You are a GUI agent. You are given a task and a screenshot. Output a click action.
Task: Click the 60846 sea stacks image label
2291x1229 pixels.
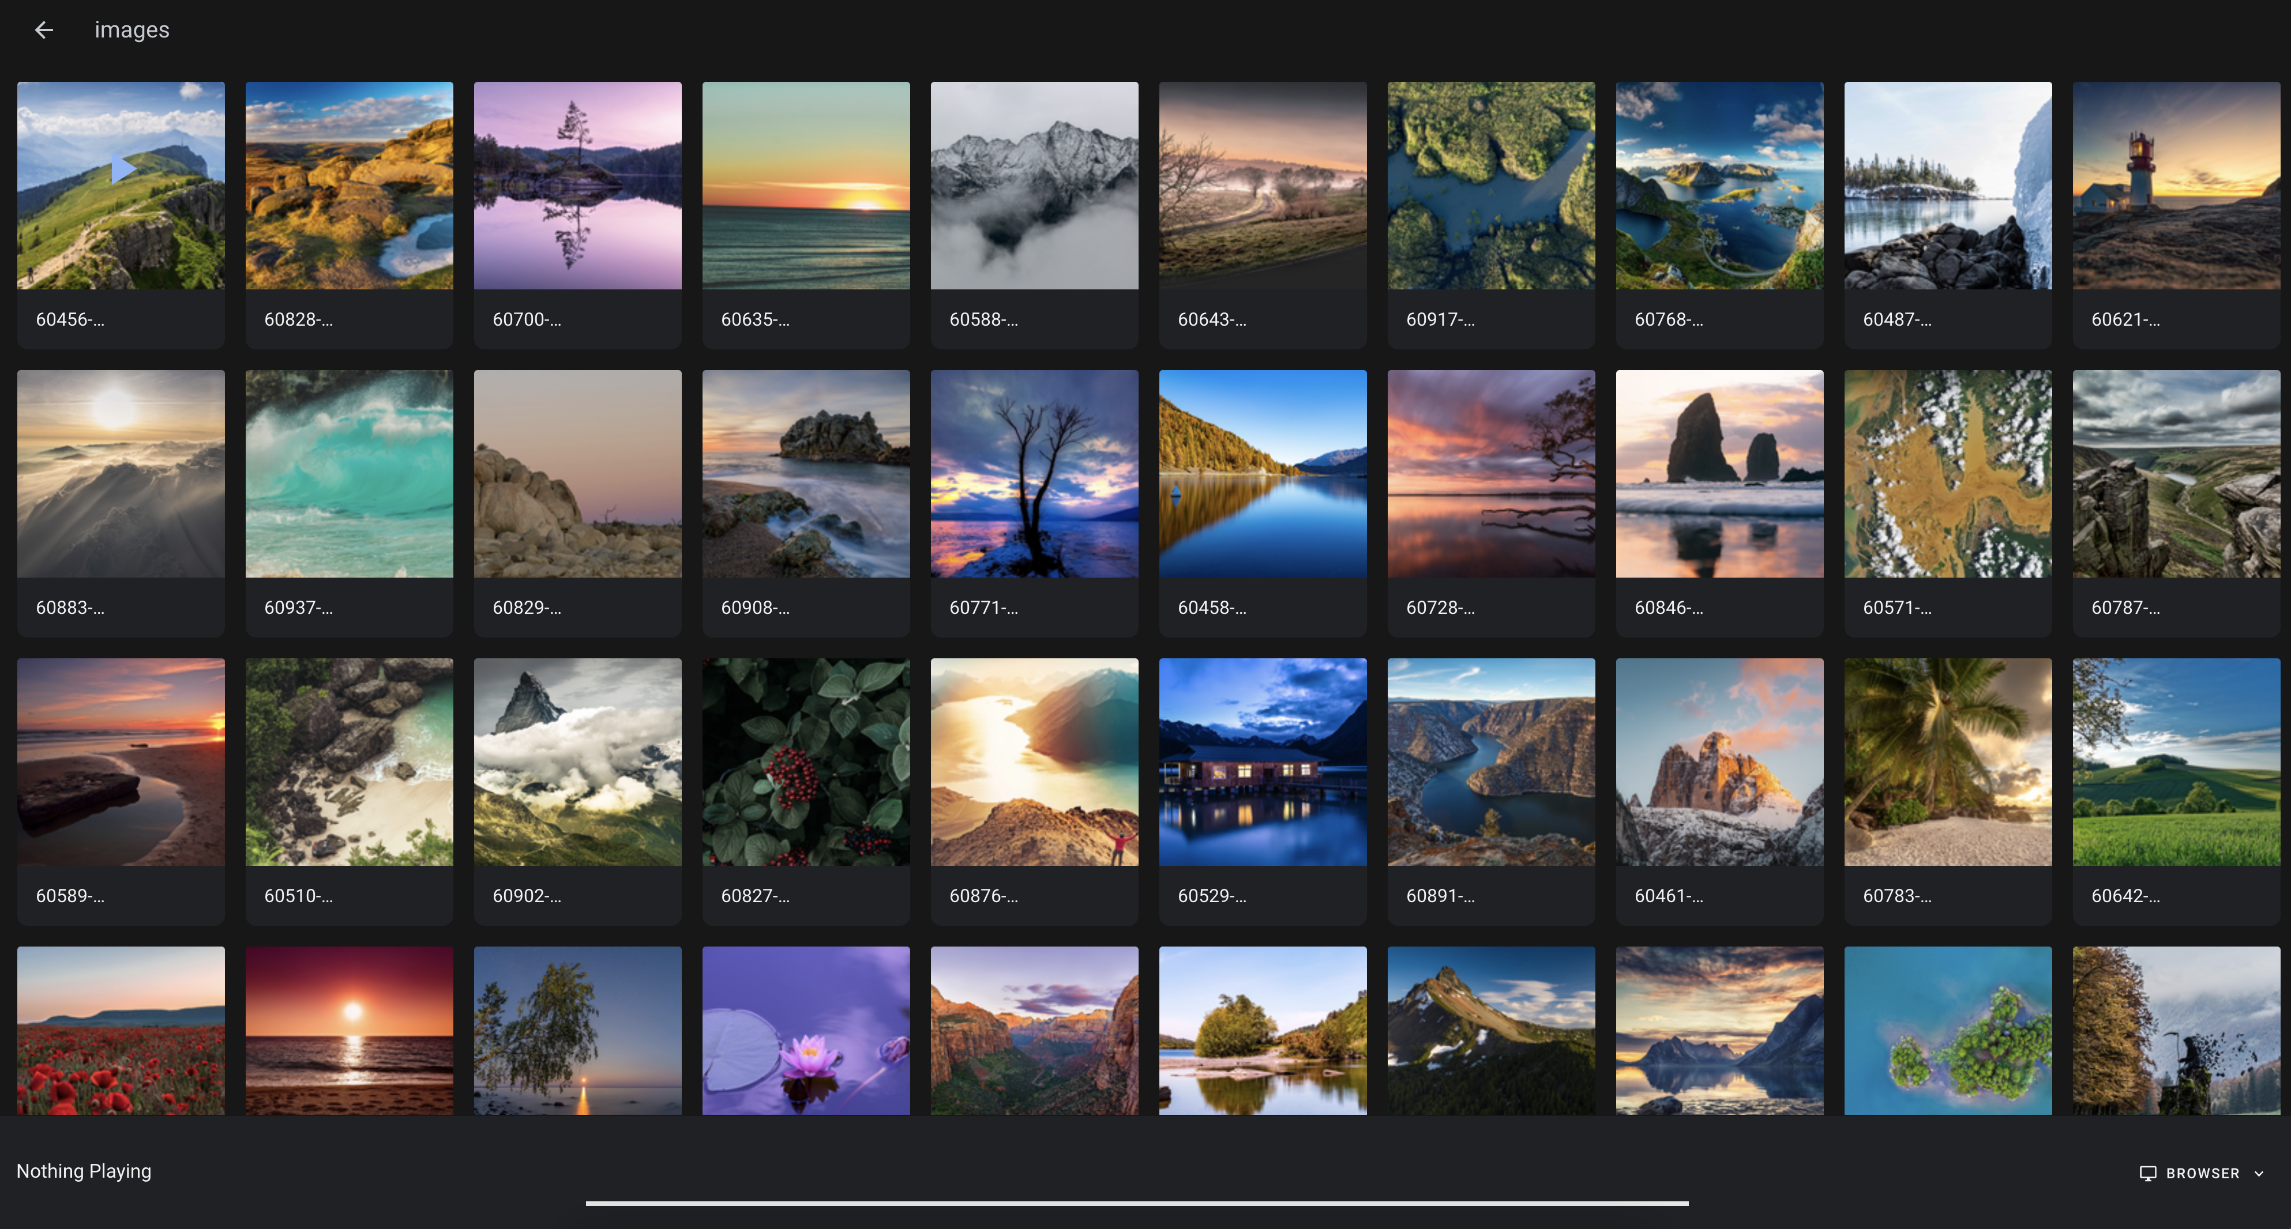click(1669, 608)
